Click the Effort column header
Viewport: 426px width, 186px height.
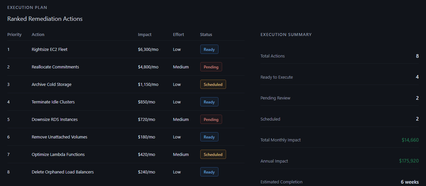(x=178, y=35)
